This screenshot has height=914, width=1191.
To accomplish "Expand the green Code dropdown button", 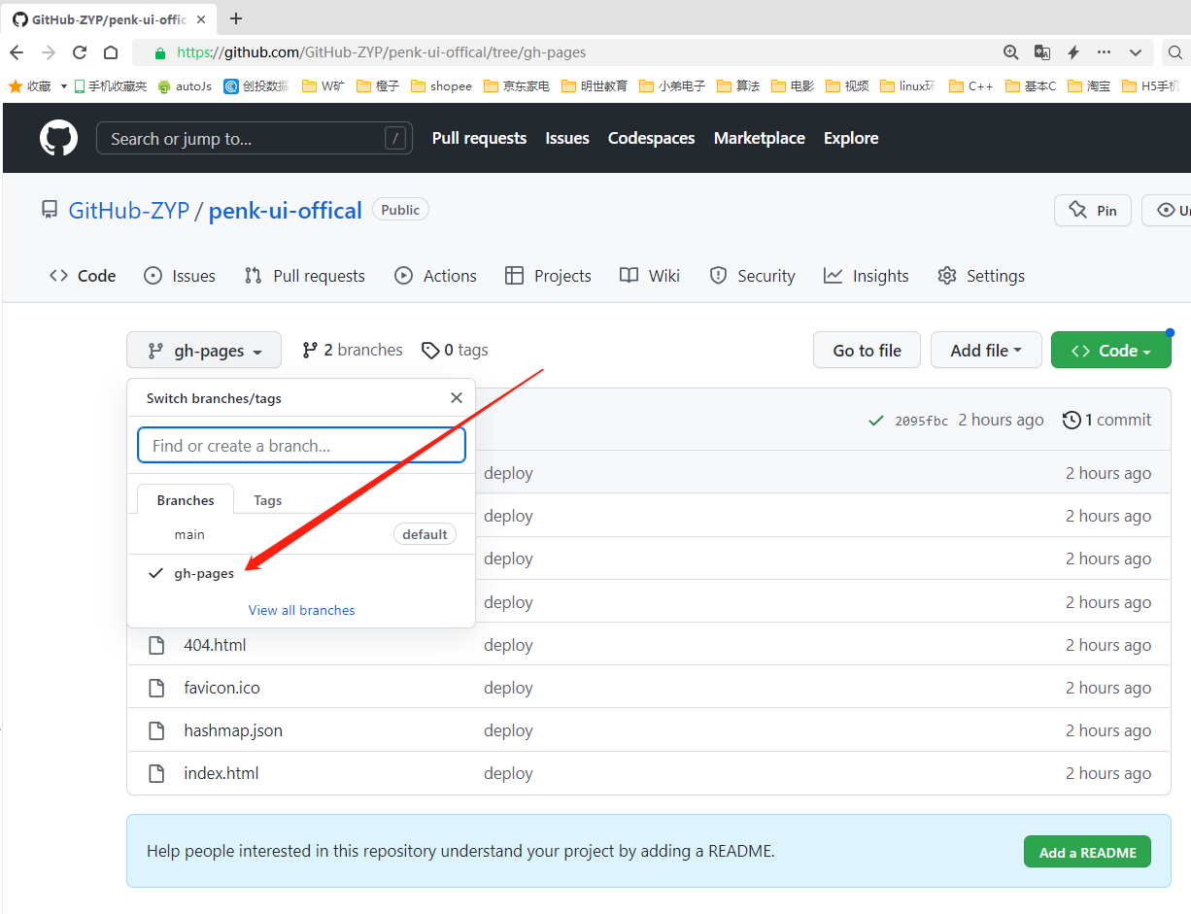I will [x=1111, y=351].
